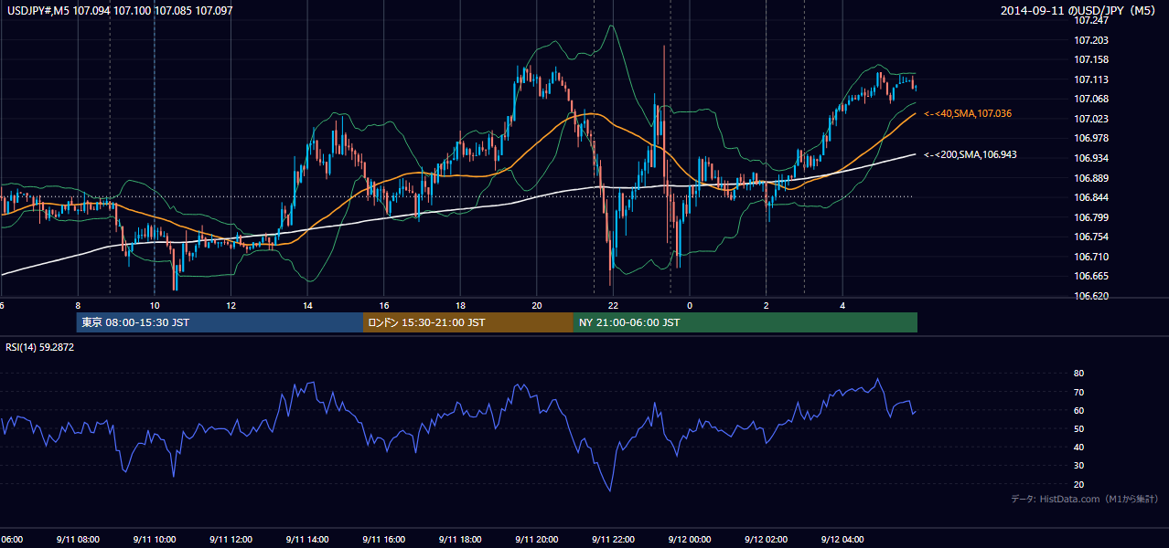This screenshot has width=1169, height=548.
Task: Click the 2014-09-11 のUSD/JPY (M5) chart title
Action: [1079, 10]
